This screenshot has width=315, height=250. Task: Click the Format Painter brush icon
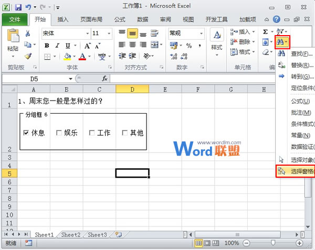[28, 56]
